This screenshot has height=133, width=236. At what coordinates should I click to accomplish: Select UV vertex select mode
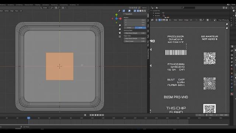160,20
